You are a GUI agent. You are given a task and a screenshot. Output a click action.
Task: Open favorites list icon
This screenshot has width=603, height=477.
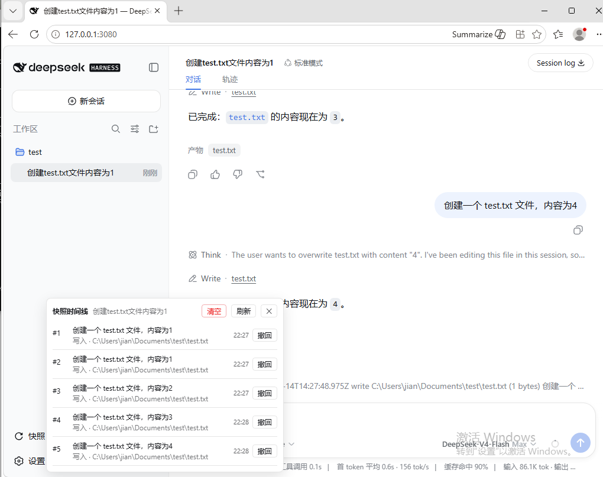tap(559, 34)
